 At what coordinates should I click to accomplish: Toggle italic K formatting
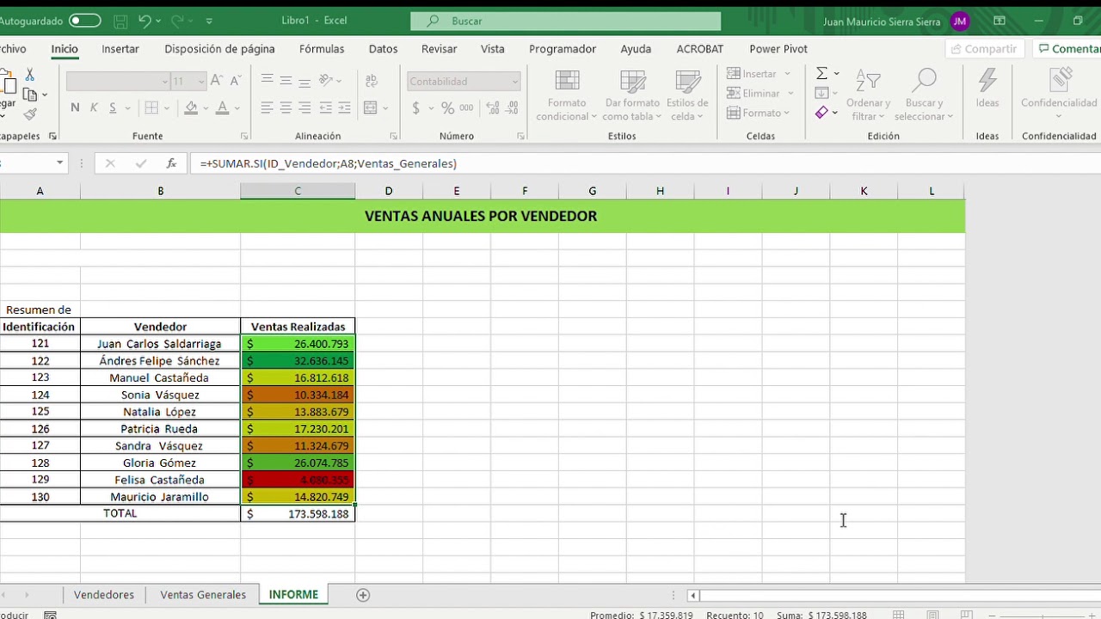(x=93, y=107)
